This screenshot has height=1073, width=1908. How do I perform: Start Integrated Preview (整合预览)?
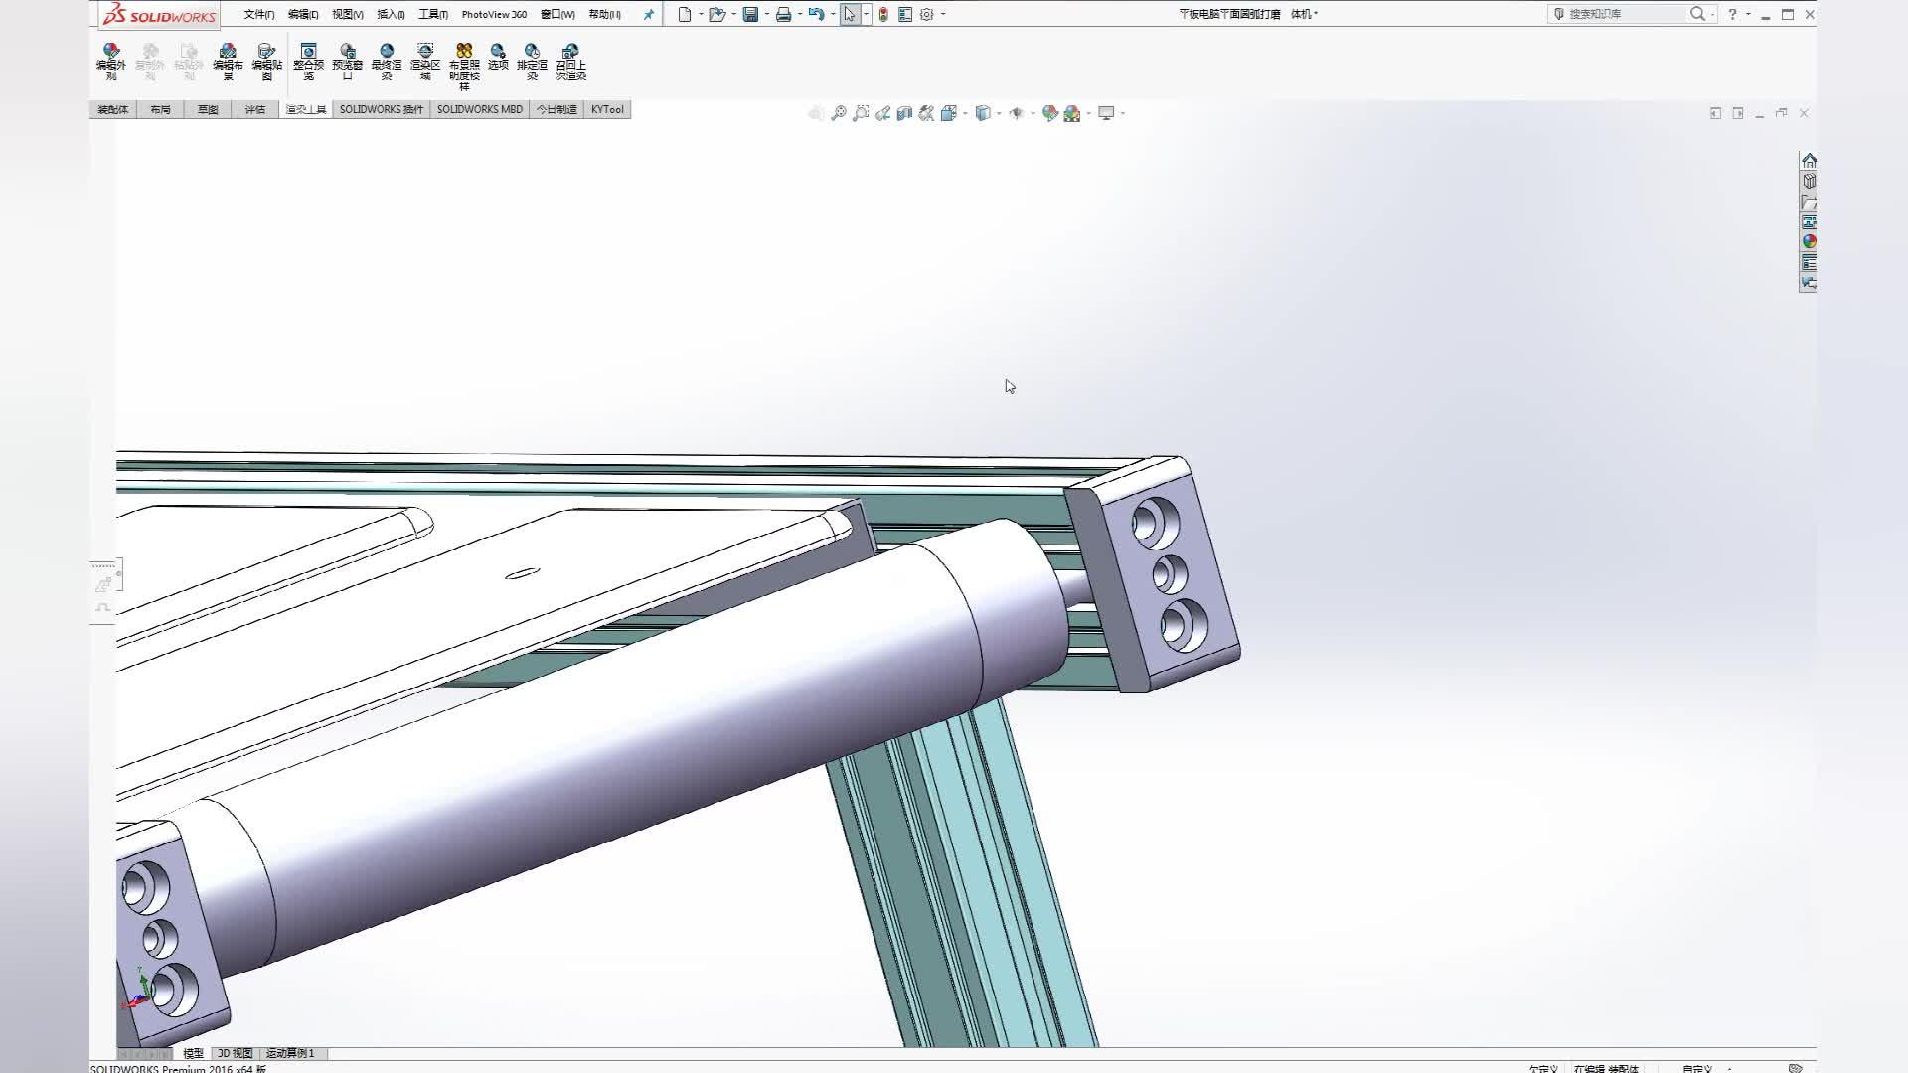coord(308,62)
